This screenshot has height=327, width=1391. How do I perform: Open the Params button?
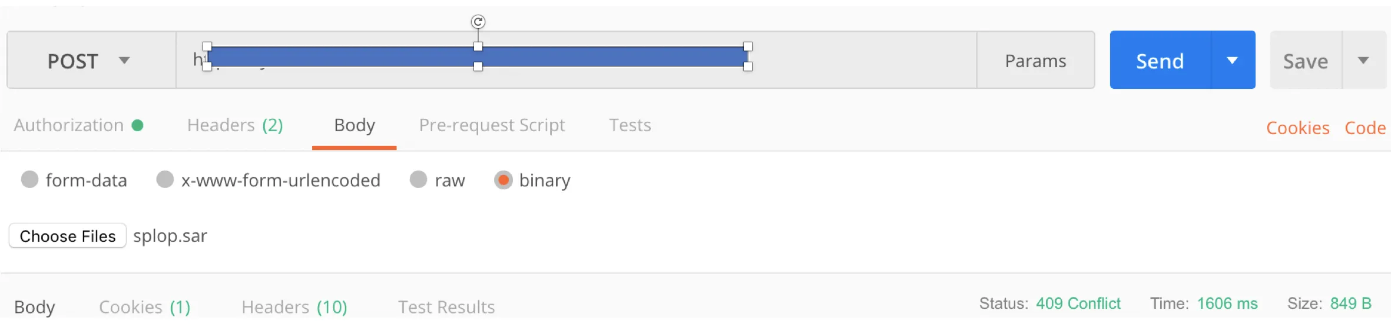[1035, 61]
